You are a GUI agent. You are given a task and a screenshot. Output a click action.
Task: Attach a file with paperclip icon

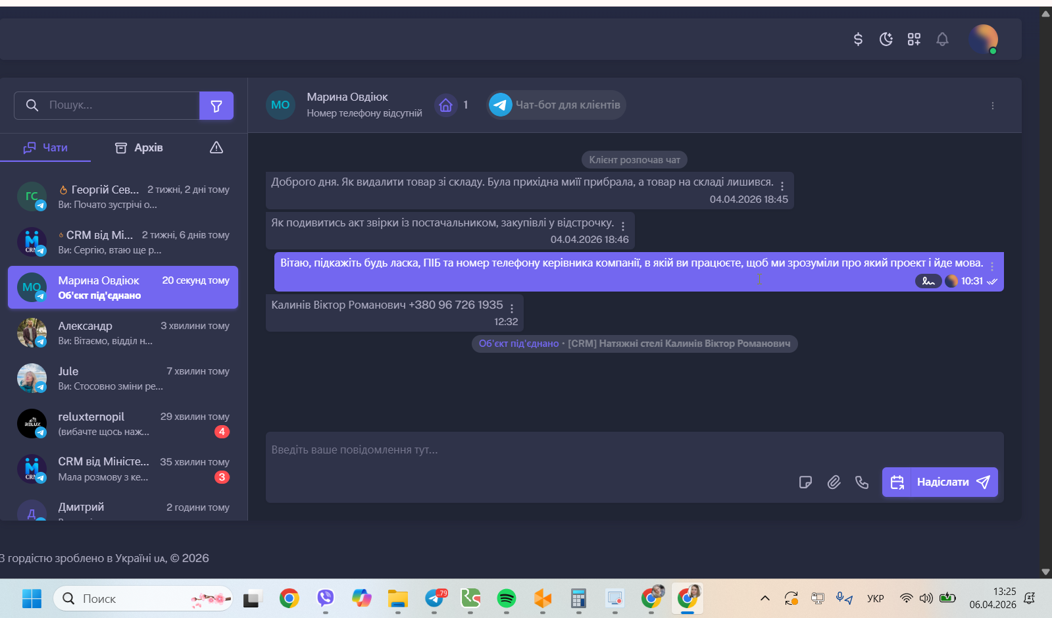pyautogui.click(x=834, y=482)
